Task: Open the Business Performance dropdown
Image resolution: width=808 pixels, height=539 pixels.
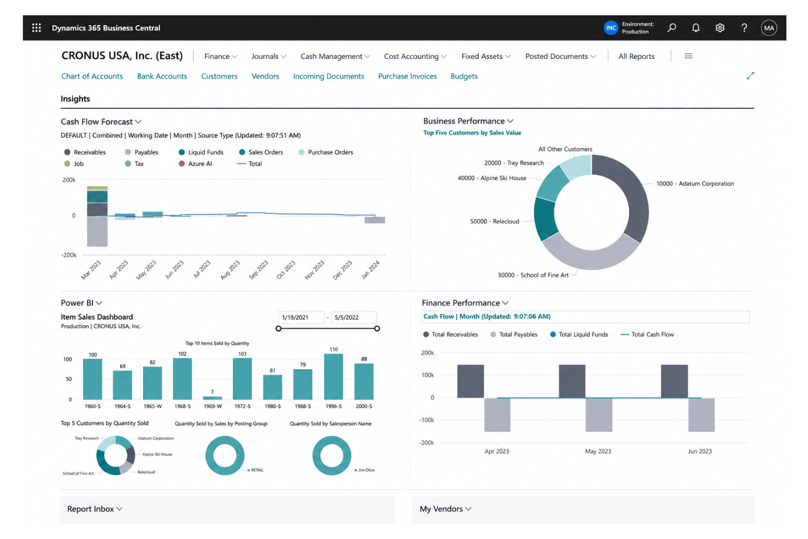Action: coord(468,121)
